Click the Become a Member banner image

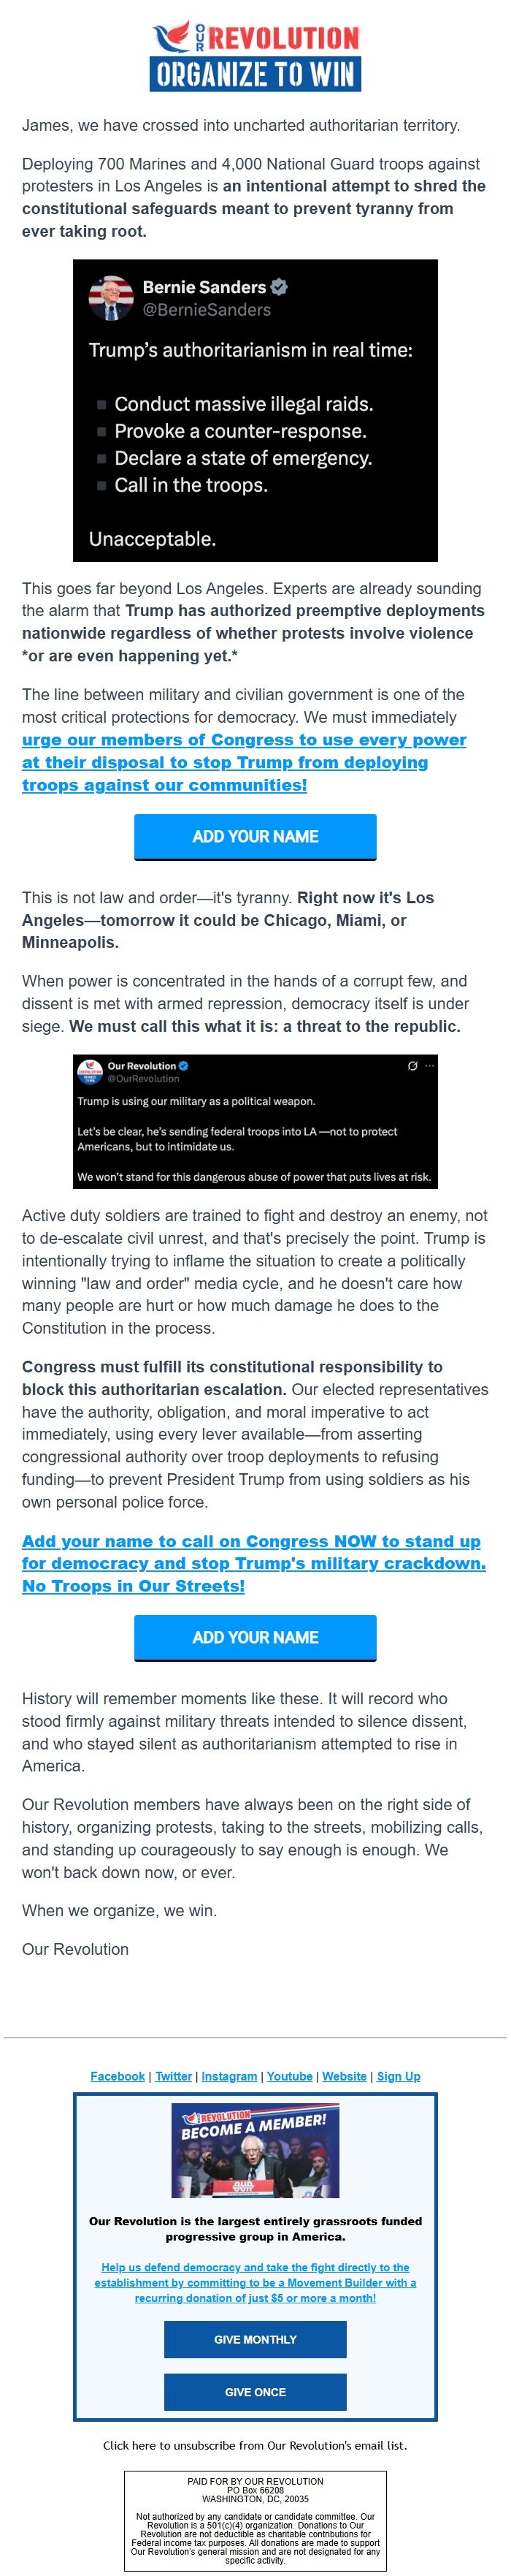(x=255, y=2151)
